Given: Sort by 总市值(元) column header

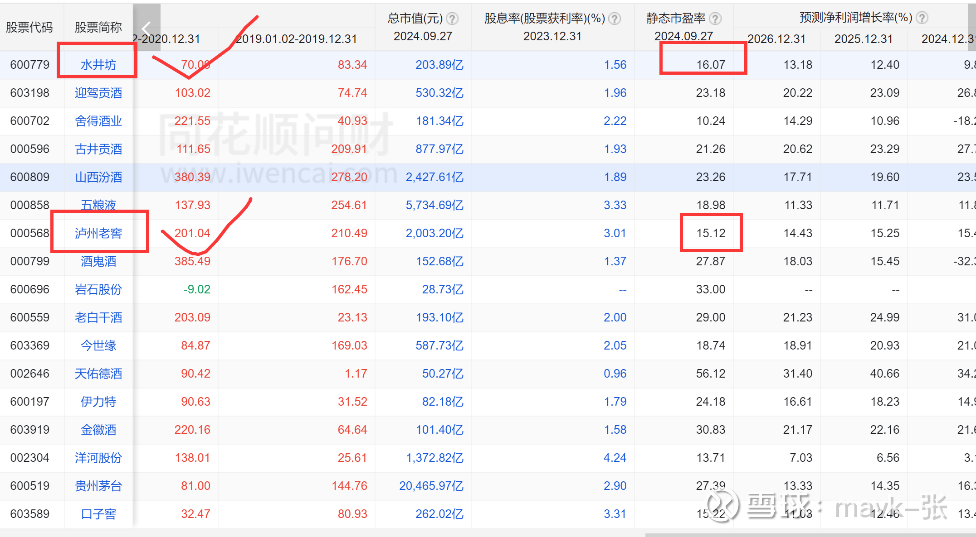Looking at the screenshot, I should [x=415, y=19].
